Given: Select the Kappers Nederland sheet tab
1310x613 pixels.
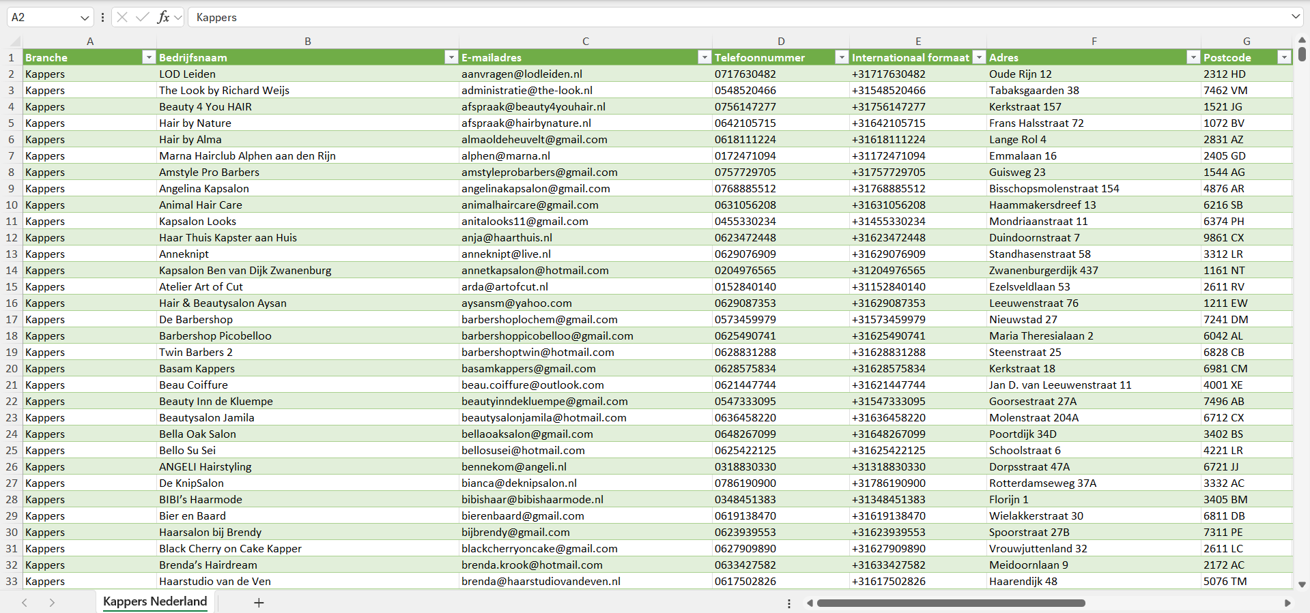Looking at the screenshot, I should 155,601.
